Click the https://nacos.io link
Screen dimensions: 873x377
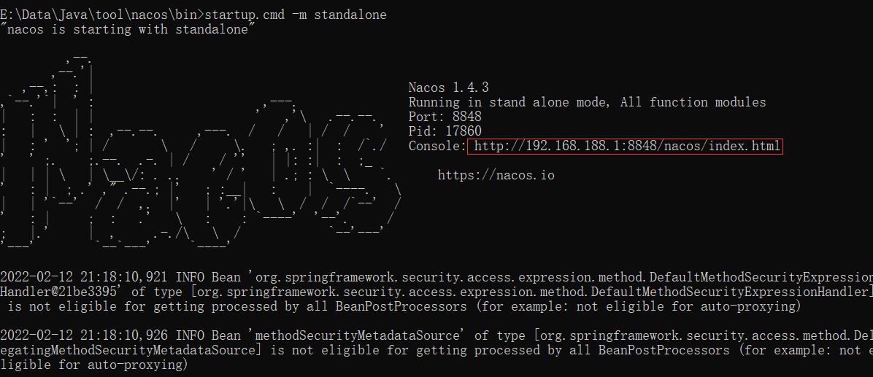point(496,175)
